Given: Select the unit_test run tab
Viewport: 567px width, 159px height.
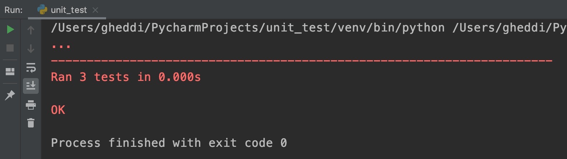Looking at the screenshot, I should coord(69,10).
